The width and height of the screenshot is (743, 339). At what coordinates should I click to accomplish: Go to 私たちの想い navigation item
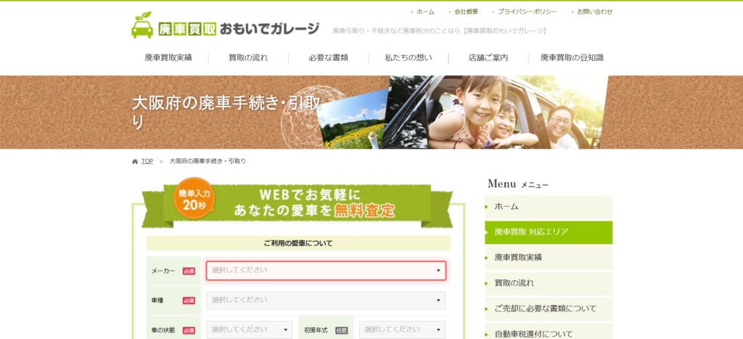point(408,57)
